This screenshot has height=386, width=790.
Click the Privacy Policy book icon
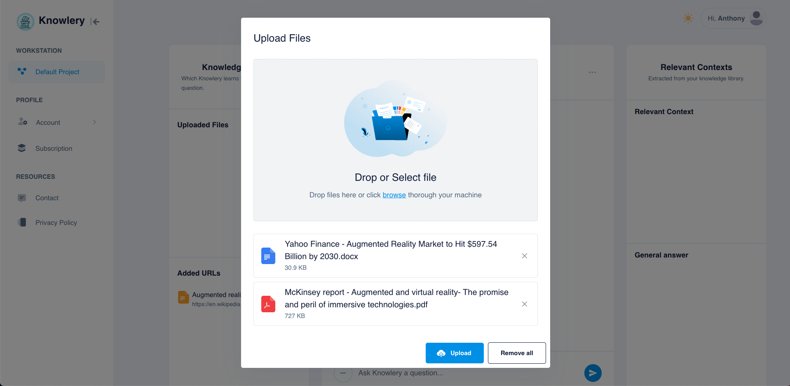coord(22,222)
